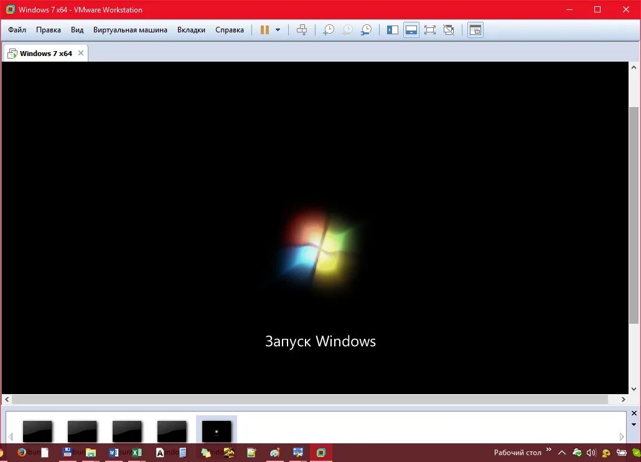Open the Snipping Tool icon in the taskbar
Viewport: 641px width, 462px height.
[x=298, y=452]
